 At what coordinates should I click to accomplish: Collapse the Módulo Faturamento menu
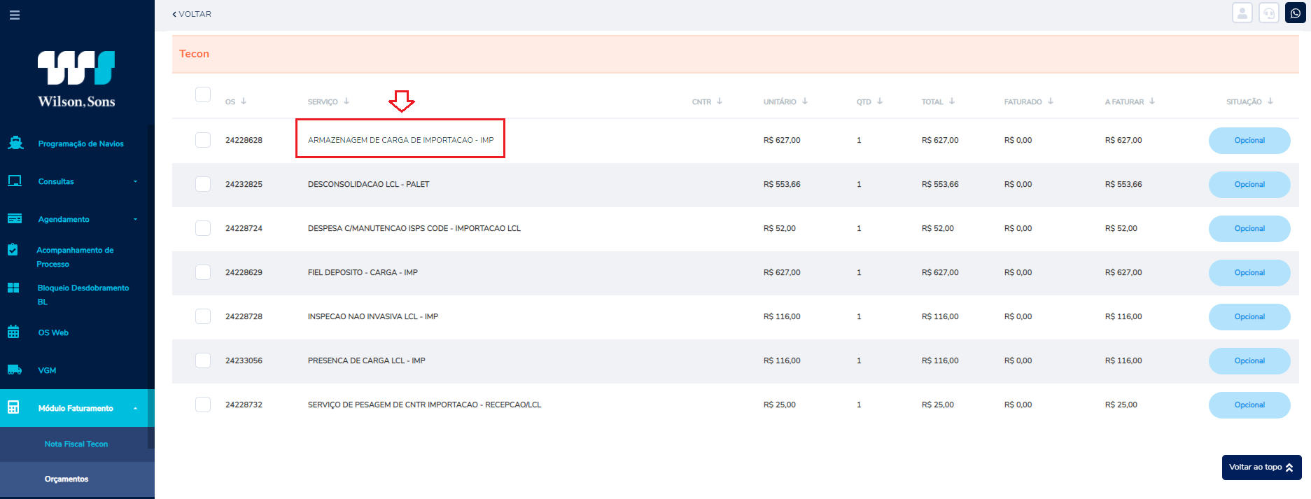(x=77, y=408)
